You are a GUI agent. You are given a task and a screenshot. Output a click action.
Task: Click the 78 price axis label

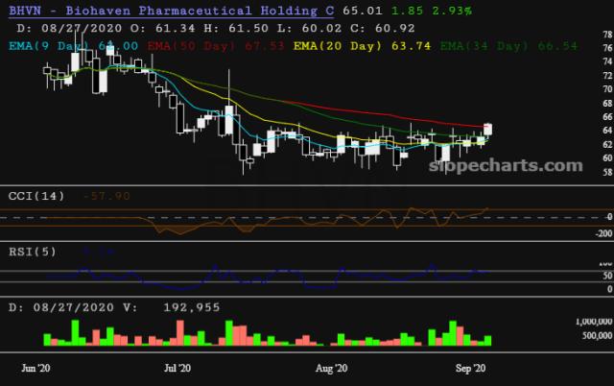[605, 34]
